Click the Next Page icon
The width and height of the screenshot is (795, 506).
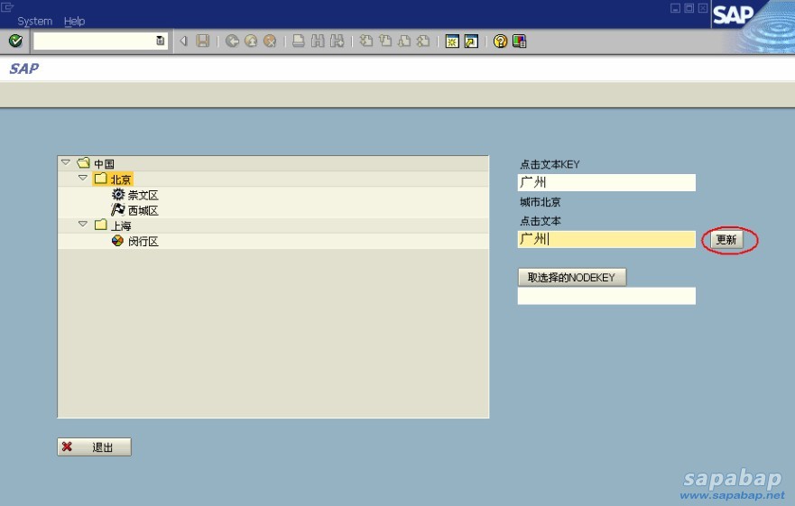click(x=404, y=41)
